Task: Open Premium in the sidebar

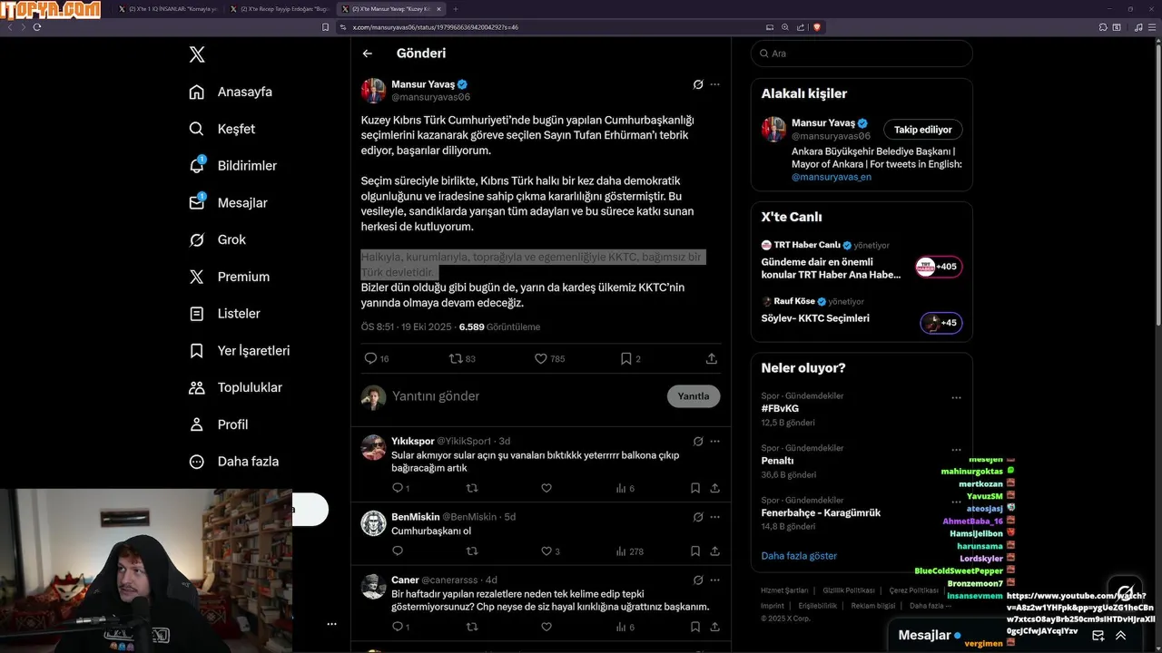Action: pos(230,277)
